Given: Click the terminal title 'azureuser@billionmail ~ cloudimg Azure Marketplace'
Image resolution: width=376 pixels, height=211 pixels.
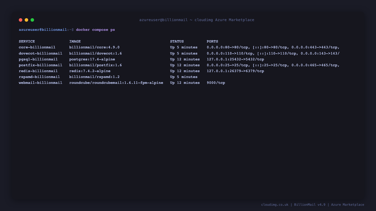Looking at the screenshot, I should pos(197,20).
